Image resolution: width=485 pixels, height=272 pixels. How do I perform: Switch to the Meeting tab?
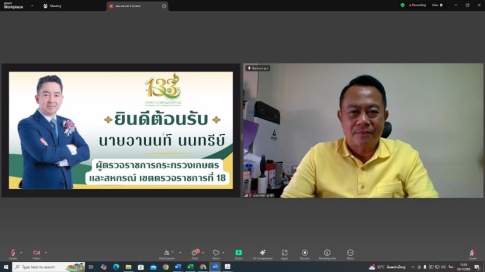55,6
